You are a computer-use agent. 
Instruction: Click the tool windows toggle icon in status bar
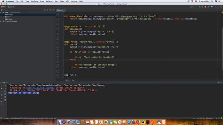(1, 118)
